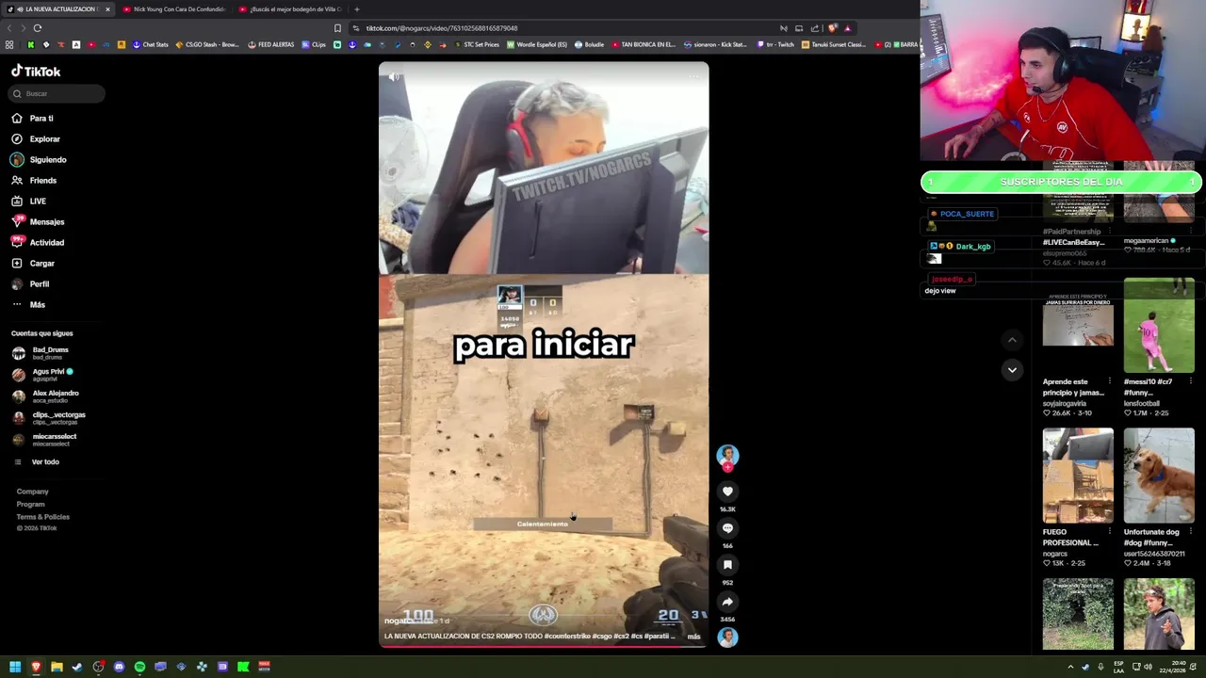Click the TikTok logo

coord(36,72)
